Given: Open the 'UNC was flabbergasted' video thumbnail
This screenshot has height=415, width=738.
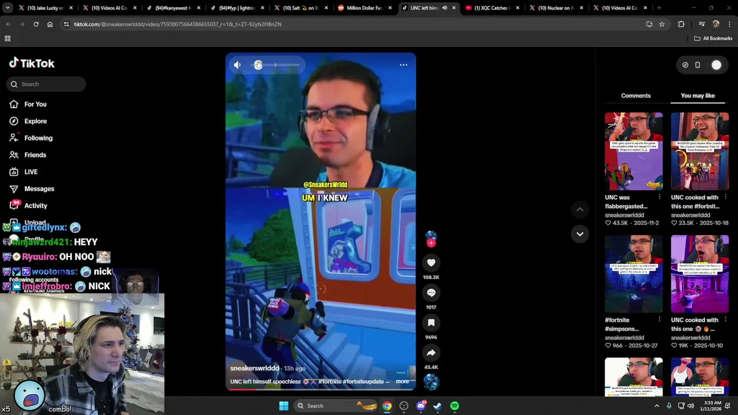Looking at the screenshot, I should click(634, 151).
